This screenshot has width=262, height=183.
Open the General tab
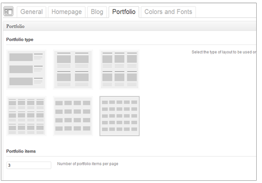[x=31, y=12]
